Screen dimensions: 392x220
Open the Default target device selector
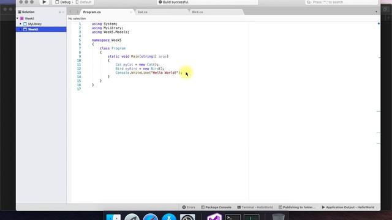pyautogui.click(x=83, y=2)
